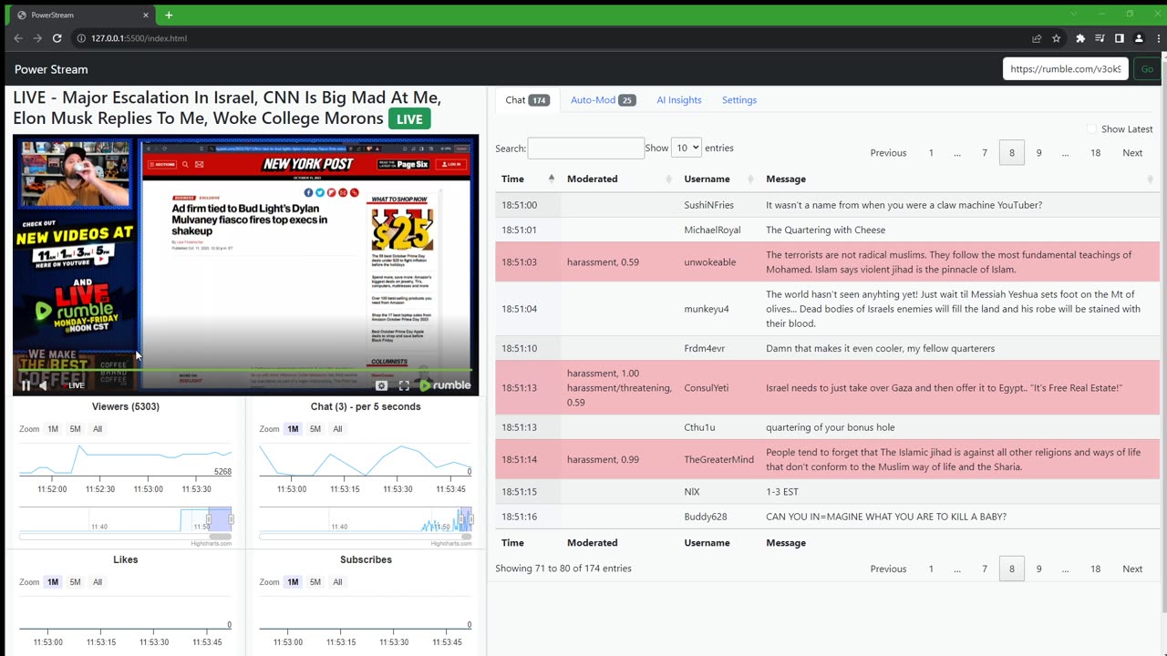Image resolution: width=1167 pixels, height=656 pixels.
Task: Sort table by Message column
Action: (960, 179)
